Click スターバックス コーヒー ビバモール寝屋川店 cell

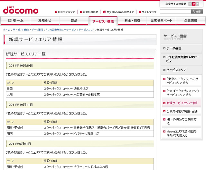(98, 134)
